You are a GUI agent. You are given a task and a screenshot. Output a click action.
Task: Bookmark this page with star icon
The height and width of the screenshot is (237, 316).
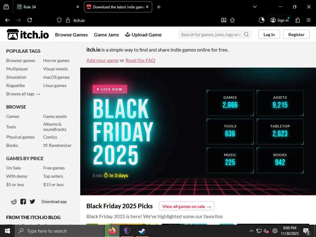[232, 20]
